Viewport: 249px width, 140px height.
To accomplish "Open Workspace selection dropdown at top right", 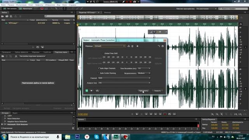I will (x=206, y=9).
